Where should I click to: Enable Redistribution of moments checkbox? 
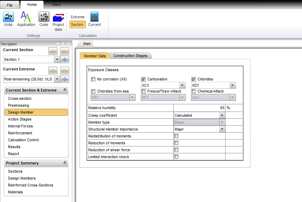[x=176, y=136]
